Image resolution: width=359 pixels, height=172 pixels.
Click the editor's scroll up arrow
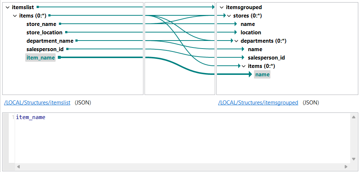tap(354, 117)
